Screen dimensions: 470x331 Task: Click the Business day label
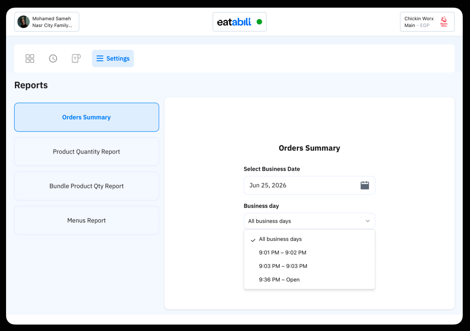coord(261,206)
